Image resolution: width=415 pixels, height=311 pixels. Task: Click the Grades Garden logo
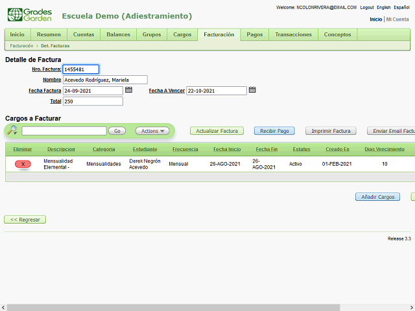[29, 16]
